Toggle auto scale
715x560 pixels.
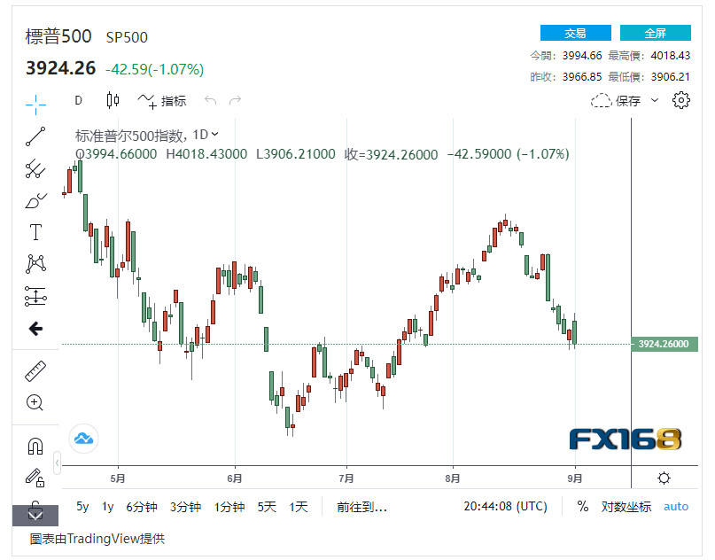pos(676,506)
